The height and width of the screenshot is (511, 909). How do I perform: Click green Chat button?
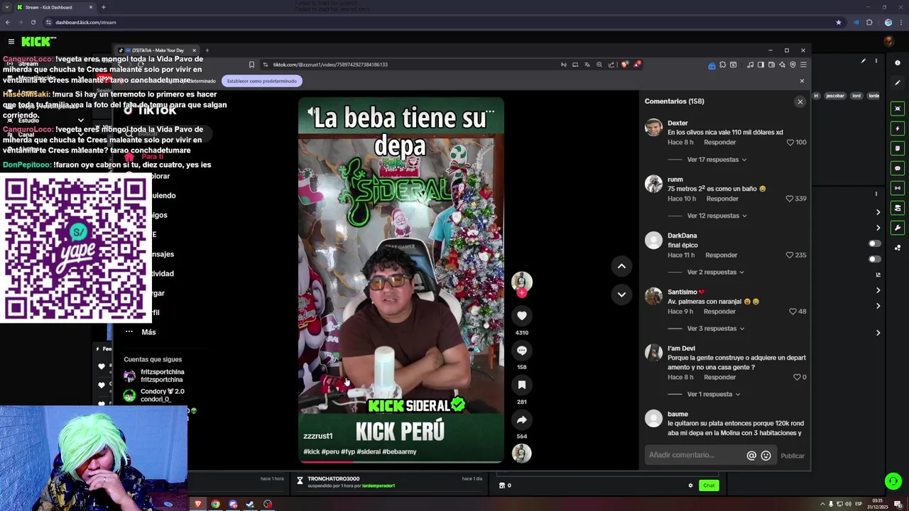pos(709,485)
